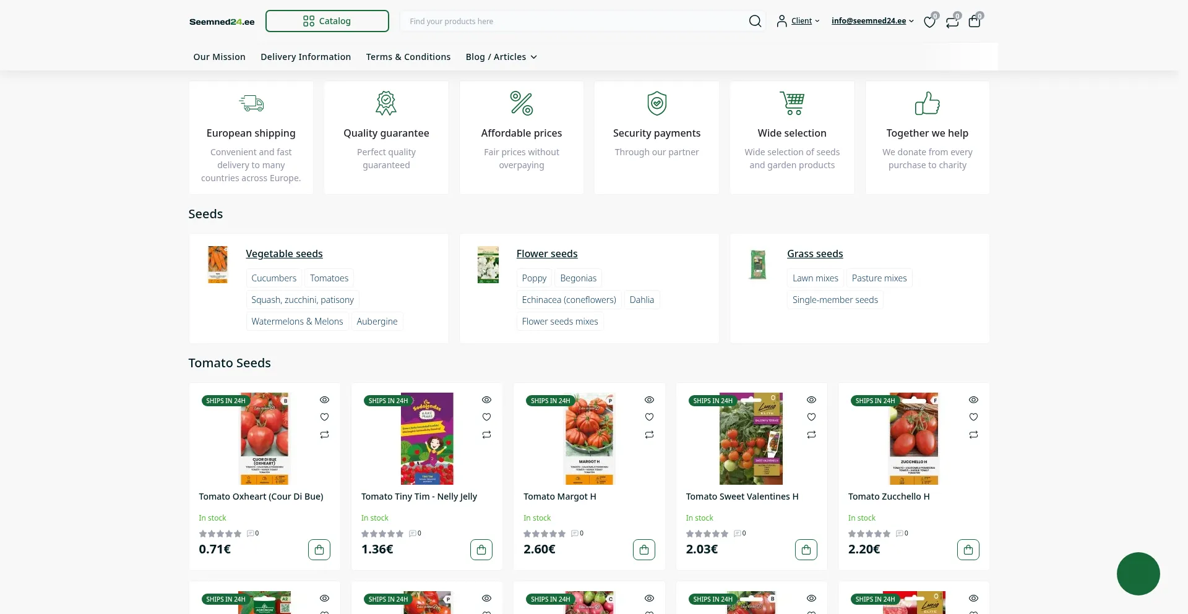Add Tomato Margot H to cart
The image size is (1188, 614).
pyautogui.click(x=644, y=549)
